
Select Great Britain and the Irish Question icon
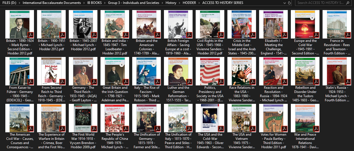[115, 71]
